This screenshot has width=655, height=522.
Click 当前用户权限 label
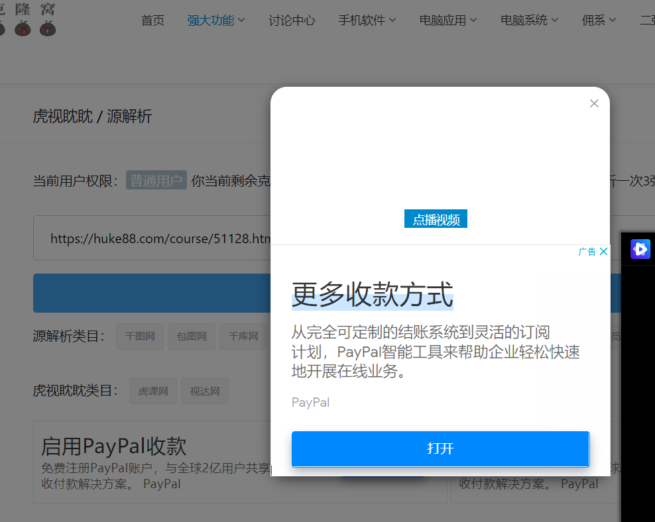[x=75, y=181]
